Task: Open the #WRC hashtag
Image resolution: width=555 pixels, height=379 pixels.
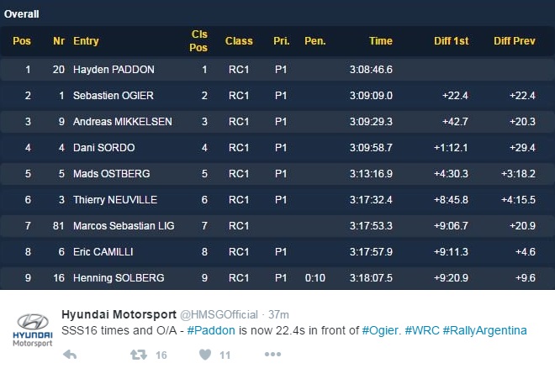Action: coord(420,330)
